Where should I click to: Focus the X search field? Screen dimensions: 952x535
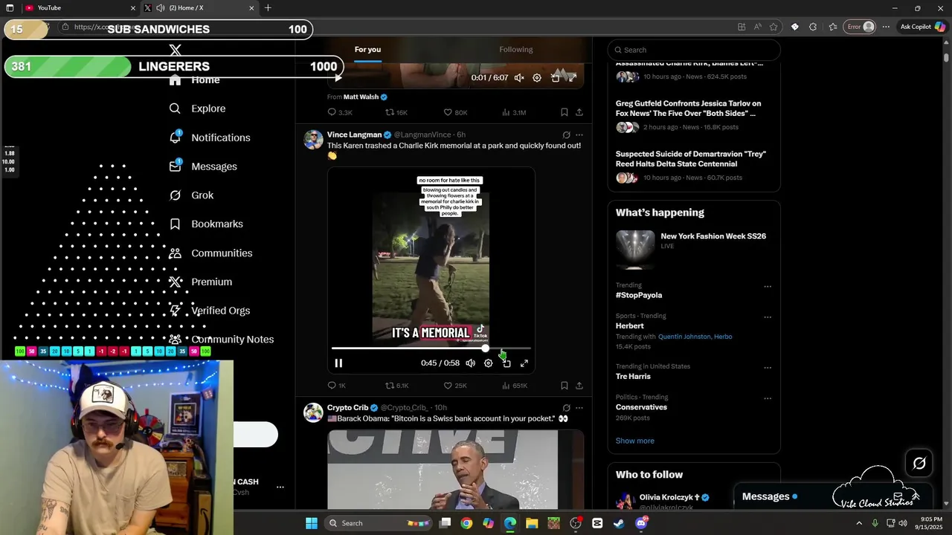pyautogui.click(x=694, y=50)
